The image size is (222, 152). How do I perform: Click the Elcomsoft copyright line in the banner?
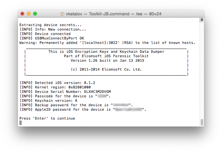(x=106, y=69)
